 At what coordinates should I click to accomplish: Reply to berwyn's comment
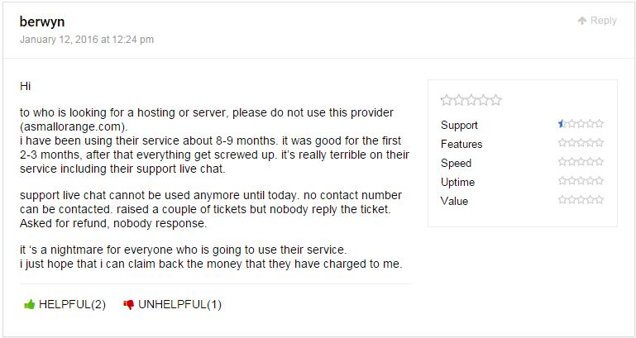[597, 21]
